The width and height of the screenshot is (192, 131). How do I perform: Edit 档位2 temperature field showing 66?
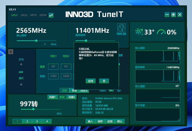[x=66, y=67]
